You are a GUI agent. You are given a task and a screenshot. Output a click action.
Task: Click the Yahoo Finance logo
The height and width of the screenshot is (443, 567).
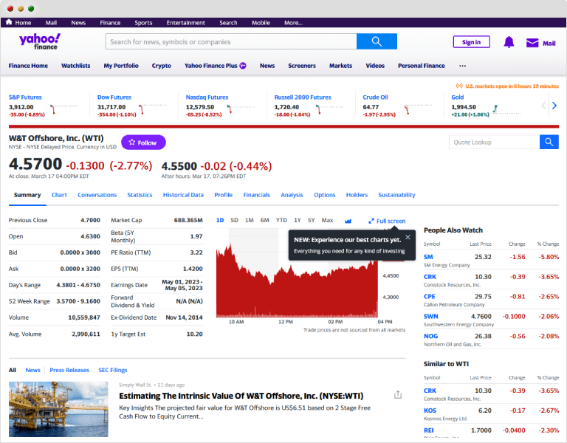40,41
